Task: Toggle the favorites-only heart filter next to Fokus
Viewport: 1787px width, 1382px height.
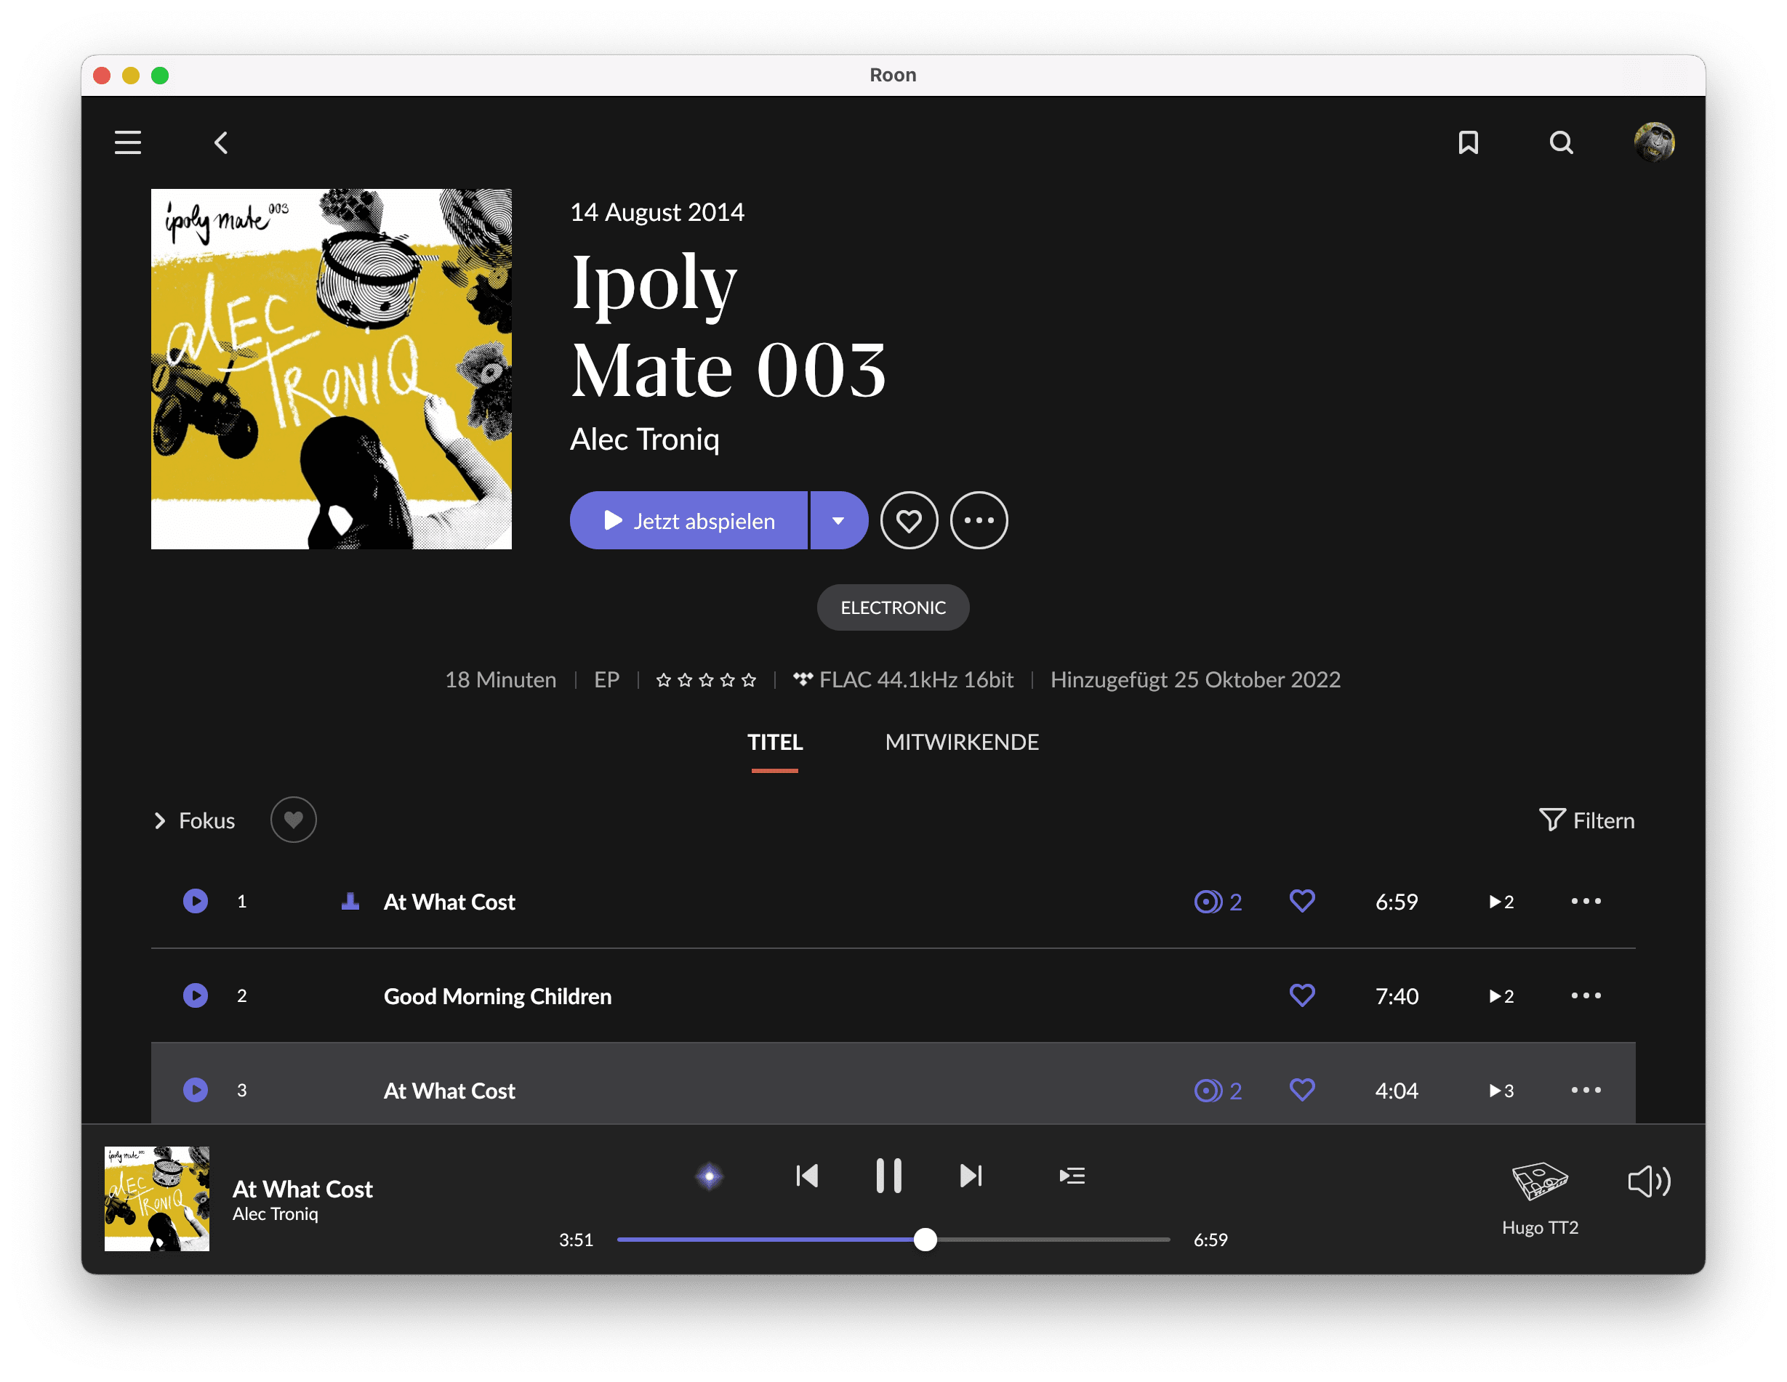Action: [x=293, y=820]
